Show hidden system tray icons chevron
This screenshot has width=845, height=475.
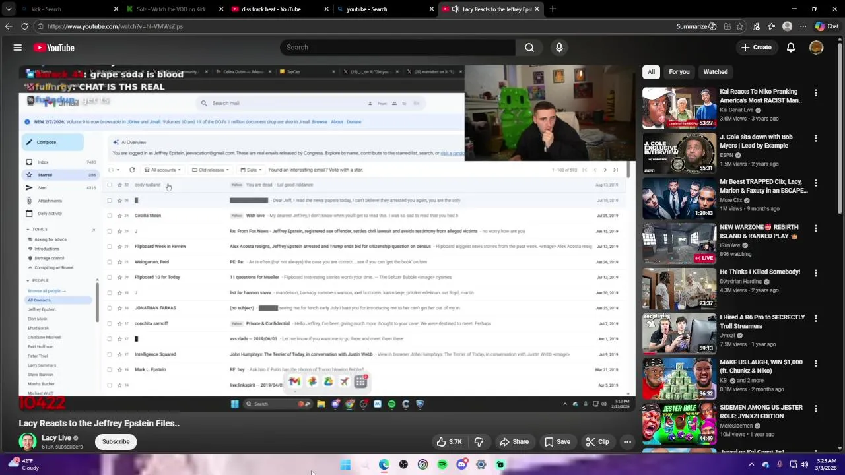click(x=751, y=464)
